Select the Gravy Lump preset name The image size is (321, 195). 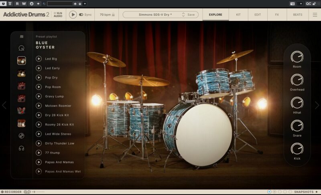click(55, 96)
